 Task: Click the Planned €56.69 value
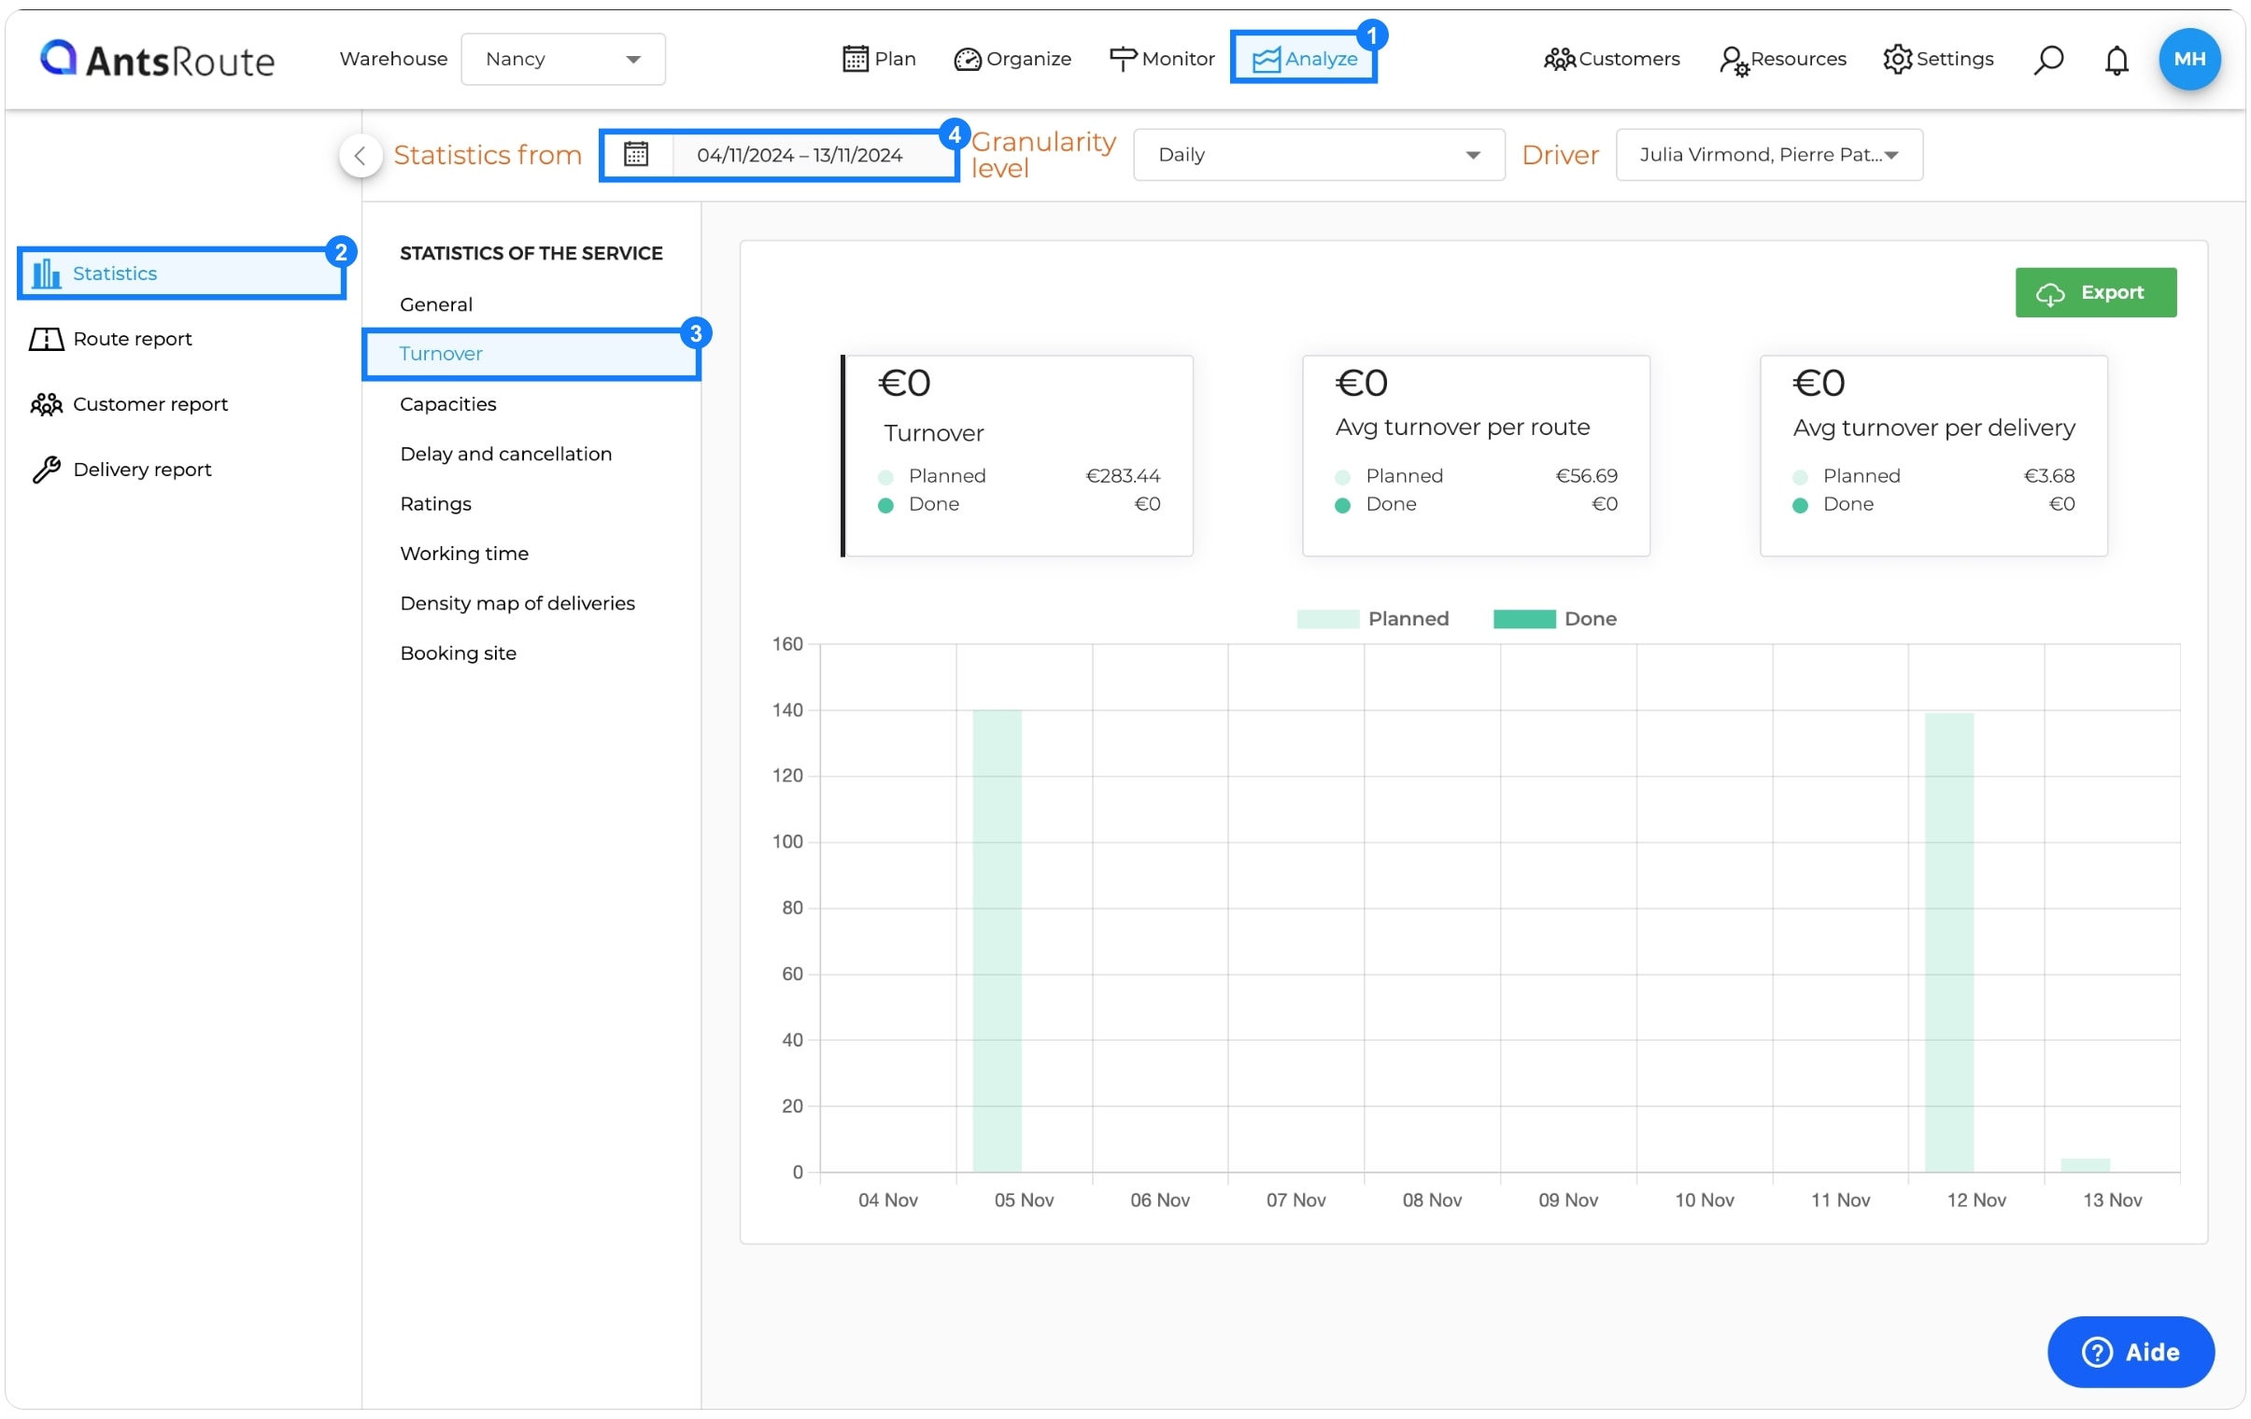click(1585, 475)
